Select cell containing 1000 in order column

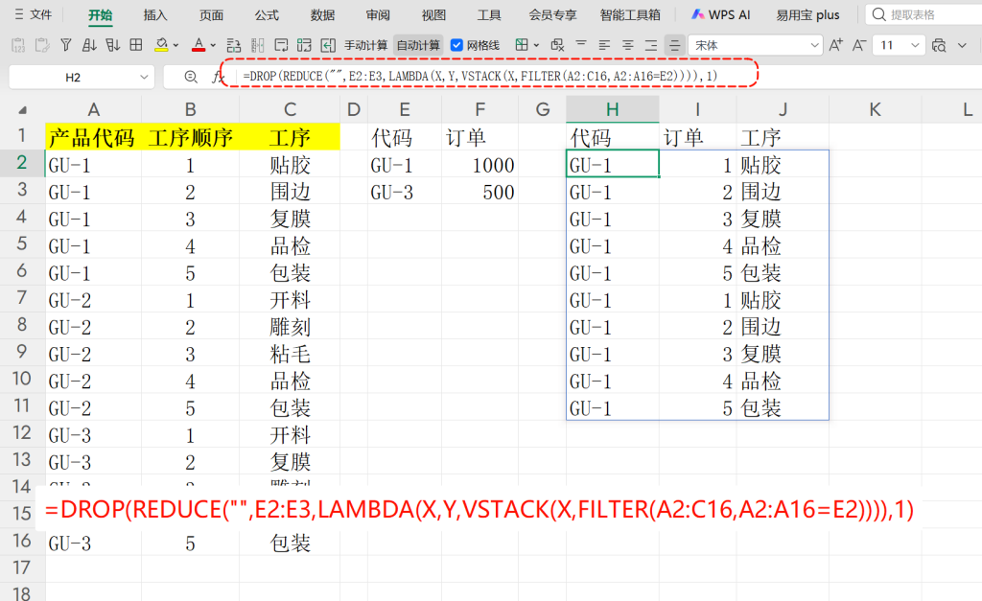point(480,165)
